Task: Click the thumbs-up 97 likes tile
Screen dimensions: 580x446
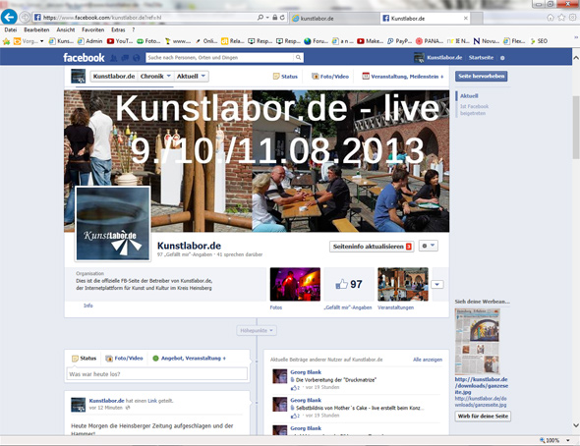Action: (x=349, y=284)
